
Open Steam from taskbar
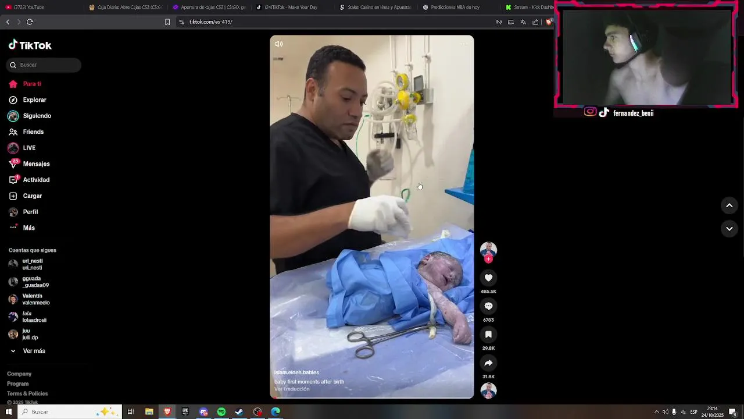(x=239, y=411)
